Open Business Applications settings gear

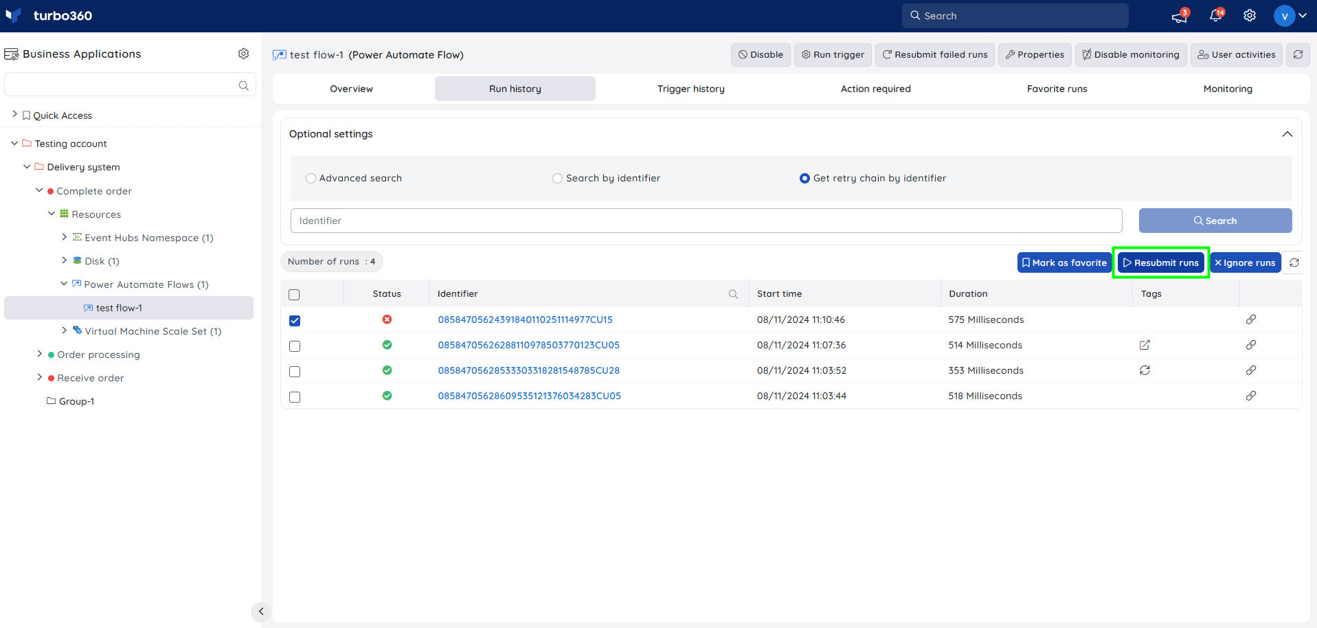coord(243,54)
